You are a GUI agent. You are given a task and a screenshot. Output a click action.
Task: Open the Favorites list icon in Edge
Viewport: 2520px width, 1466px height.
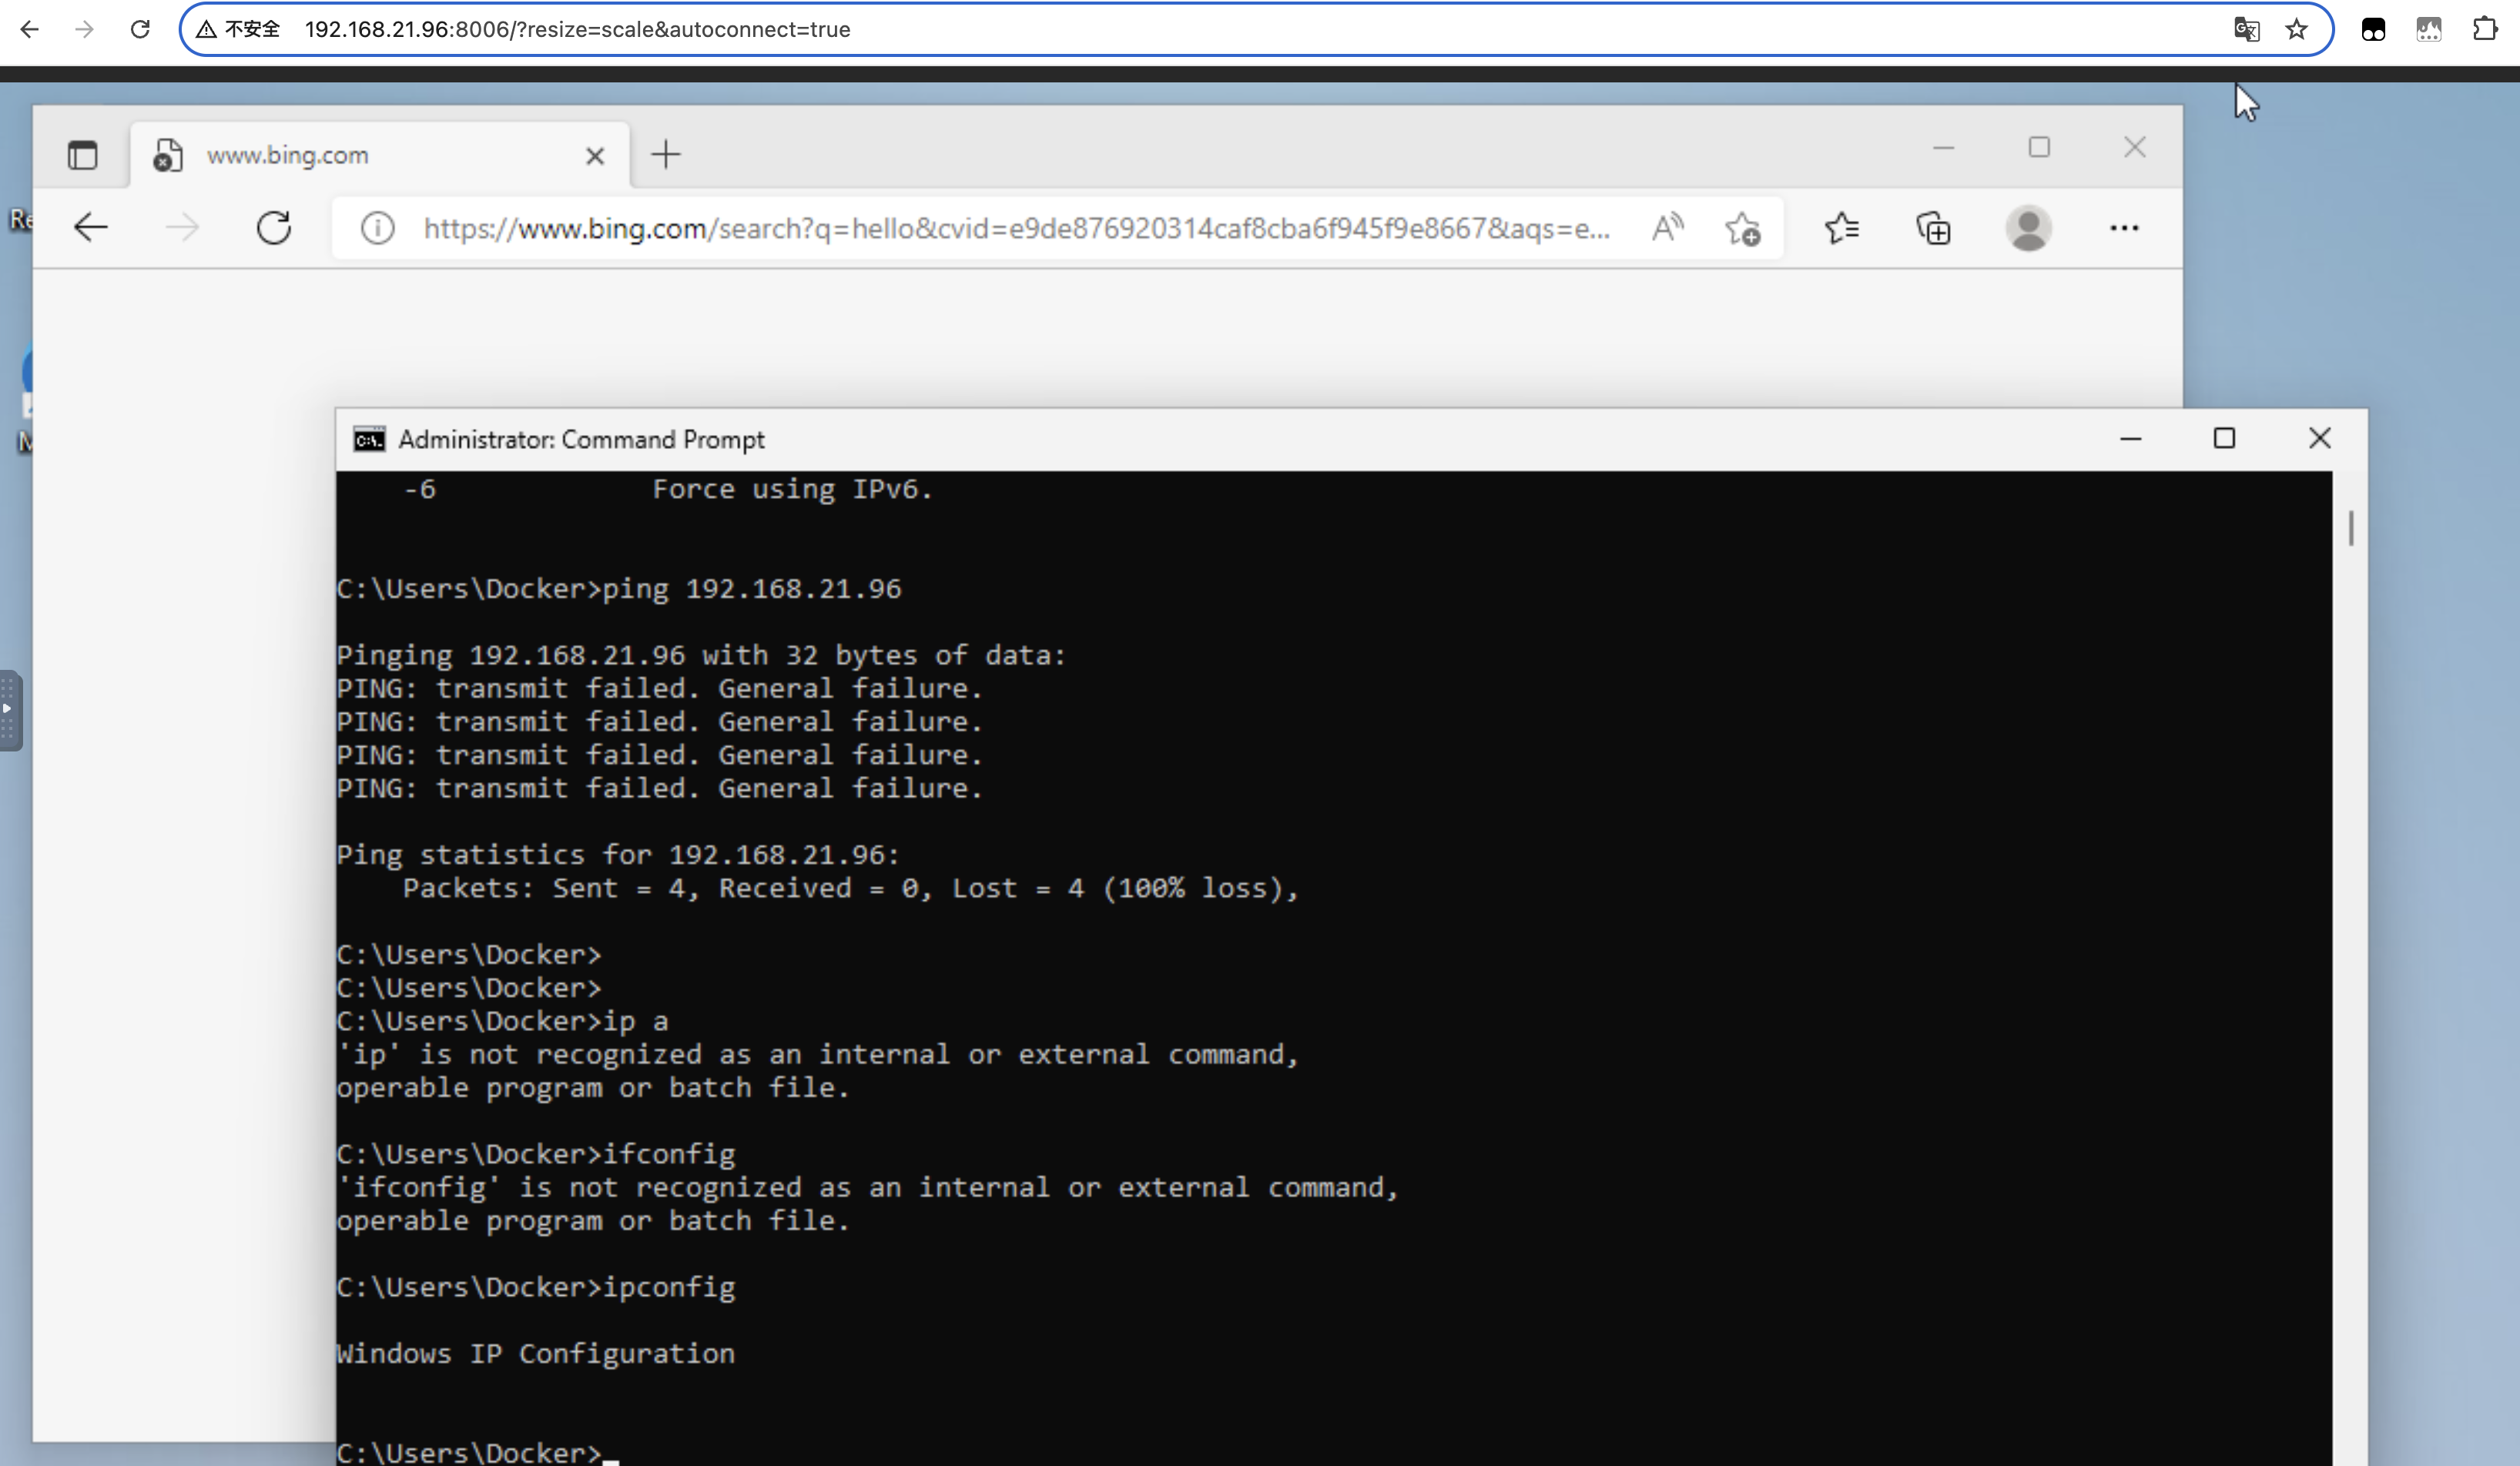tap(1841, 228)
